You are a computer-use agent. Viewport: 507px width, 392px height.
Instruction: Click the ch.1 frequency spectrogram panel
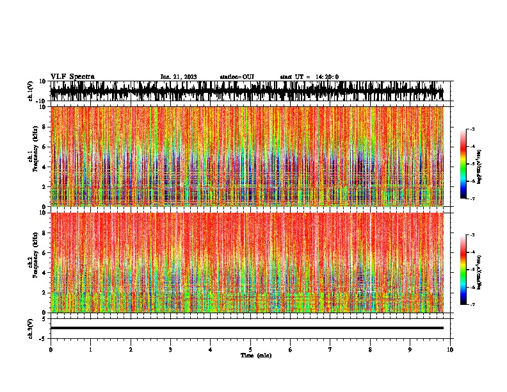[247, 156]
